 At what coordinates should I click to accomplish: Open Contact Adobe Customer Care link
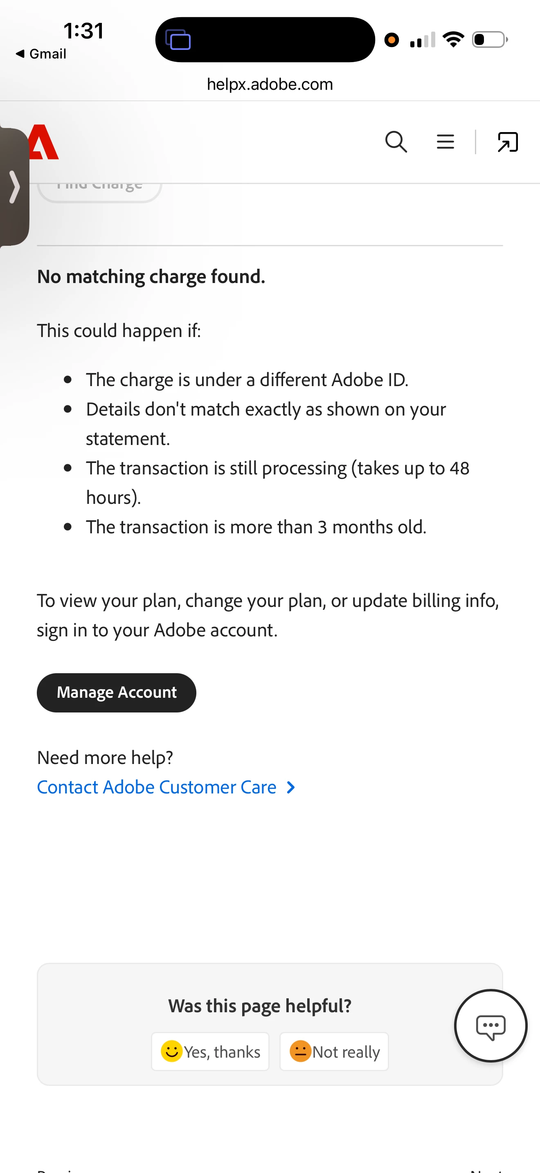tap(157, 787)
